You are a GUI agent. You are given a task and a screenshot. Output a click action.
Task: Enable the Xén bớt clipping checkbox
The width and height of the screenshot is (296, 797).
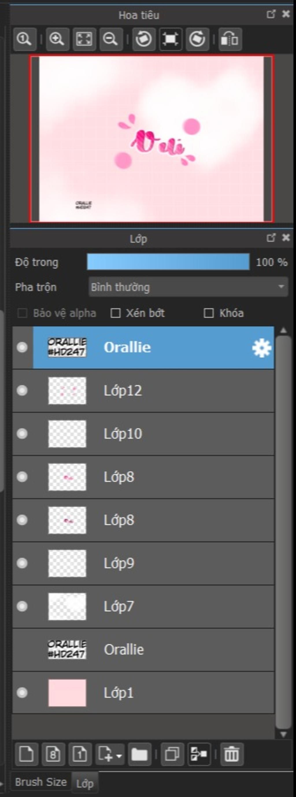tap(115, 313)
